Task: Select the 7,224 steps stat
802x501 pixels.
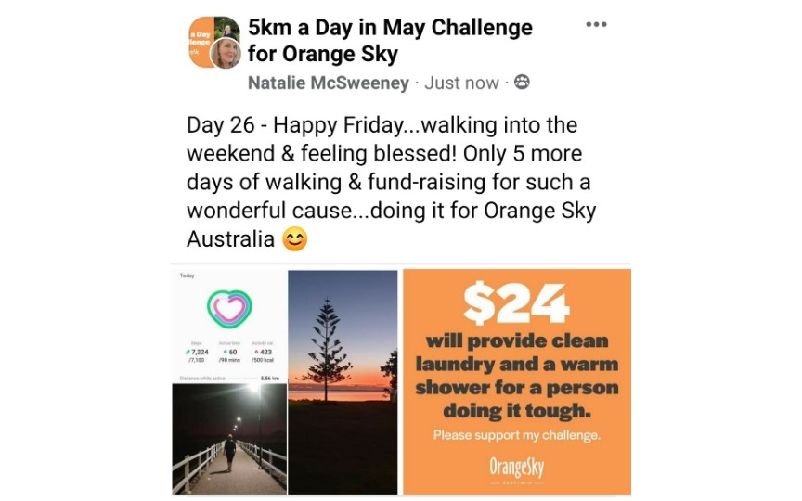Action: click(x=197, y=353)
